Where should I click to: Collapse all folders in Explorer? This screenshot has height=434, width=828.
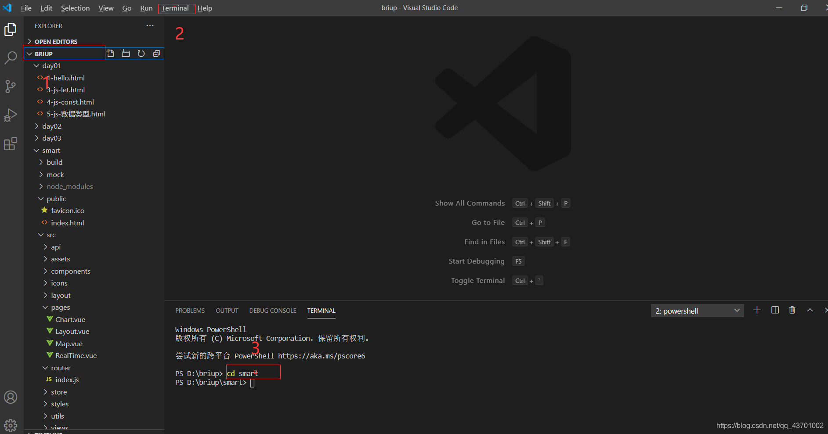[156, 54]
